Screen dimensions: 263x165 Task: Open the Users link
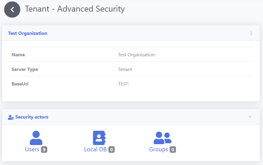click(x=32, y=150)
